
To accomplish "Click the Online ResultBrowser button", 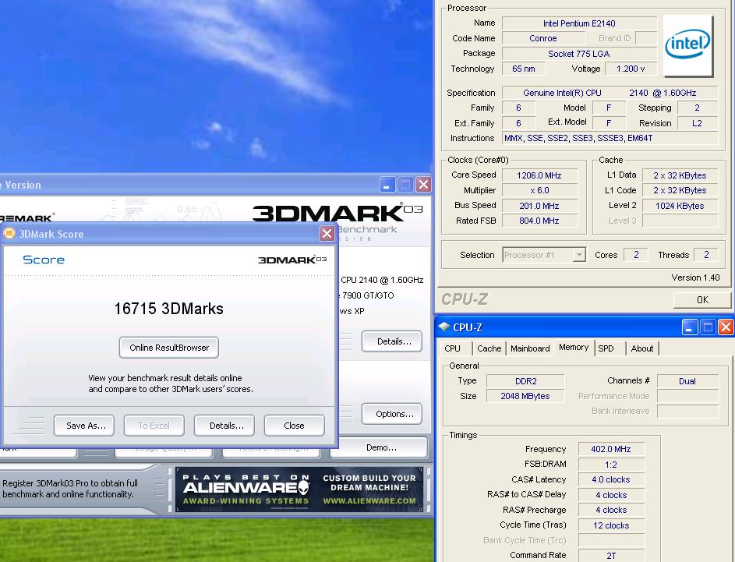I will coord(169,348).
